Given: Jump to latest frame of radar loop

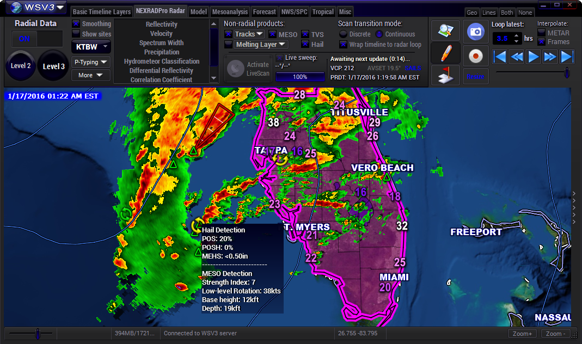Looking at the screenshot, I should pyautogui.click(x=566, y=57).
